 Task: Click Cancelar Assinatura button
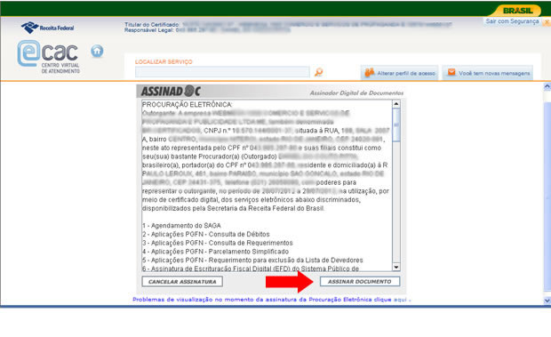pyautogui.click(x=182, y=282)
